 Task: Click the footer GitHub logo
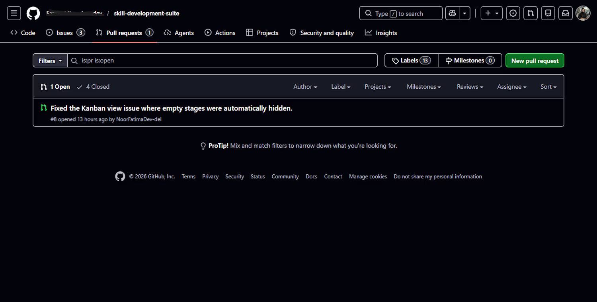(120, 176)
